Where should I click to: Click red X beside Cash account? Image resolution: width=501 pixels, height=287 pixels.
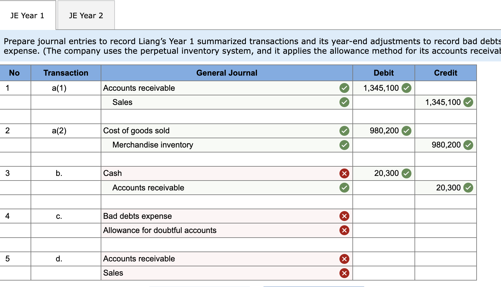(x=344, y=173)
